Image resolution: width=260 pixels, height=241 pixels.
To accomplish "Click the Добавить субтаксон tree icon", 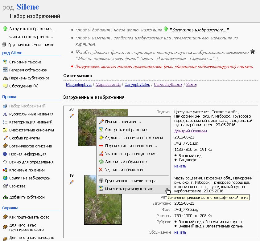I will (5, 197).
